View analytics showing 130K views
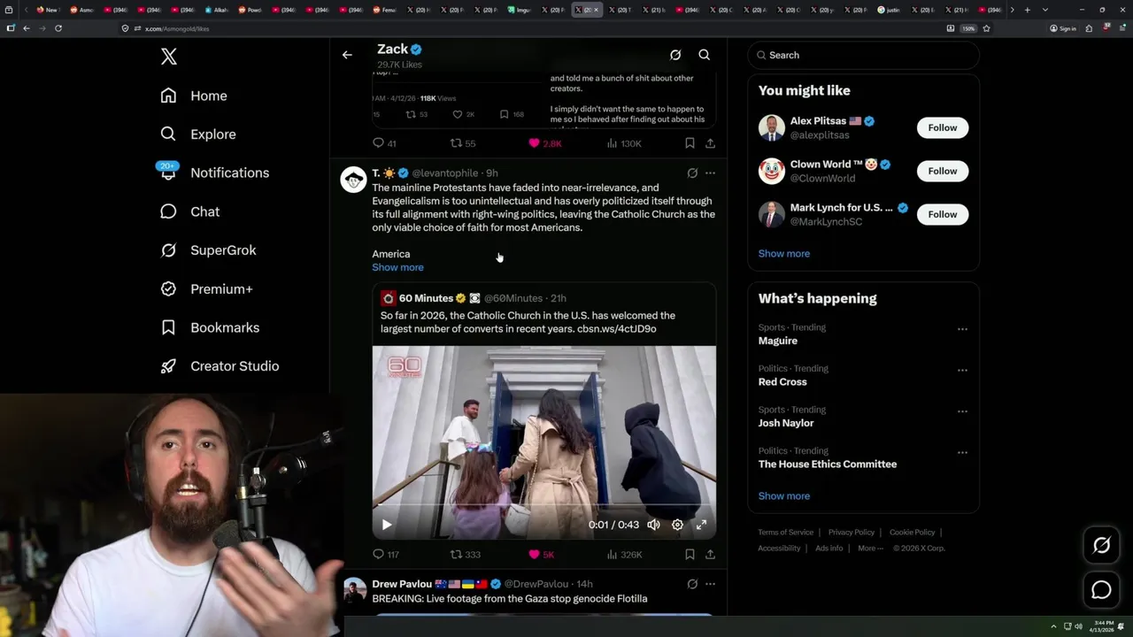The image size is (1133, 637). click(x=624, y=143)
